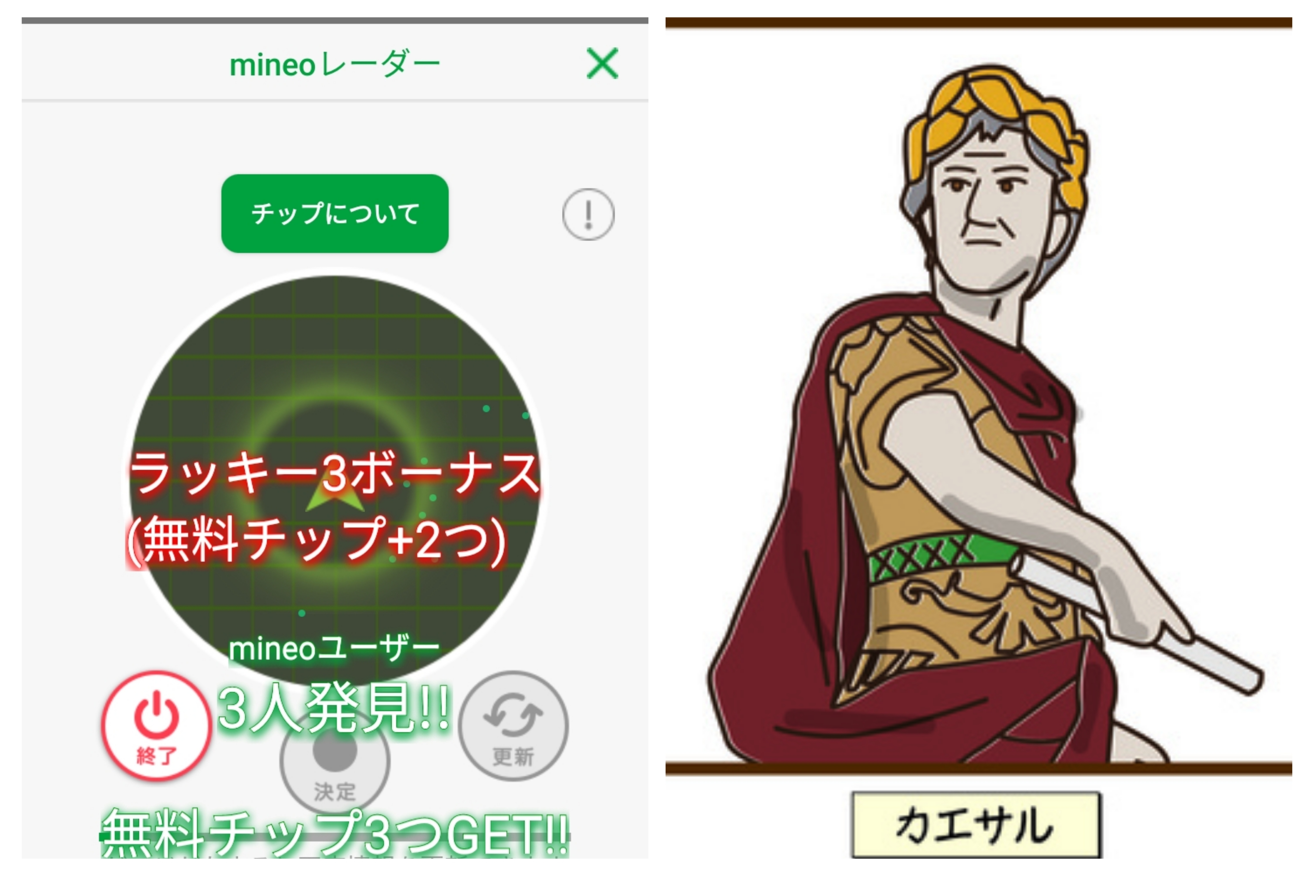Open the チップについて green button

(x=335, y=213)
